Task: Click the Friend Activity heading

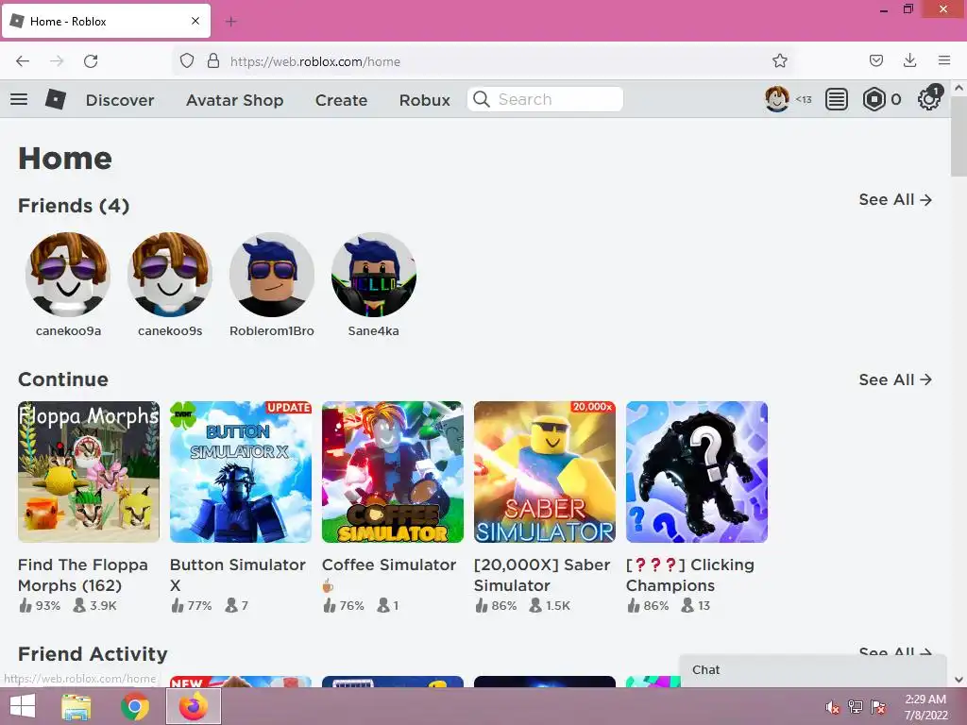Action: click(x=93, y=654)
